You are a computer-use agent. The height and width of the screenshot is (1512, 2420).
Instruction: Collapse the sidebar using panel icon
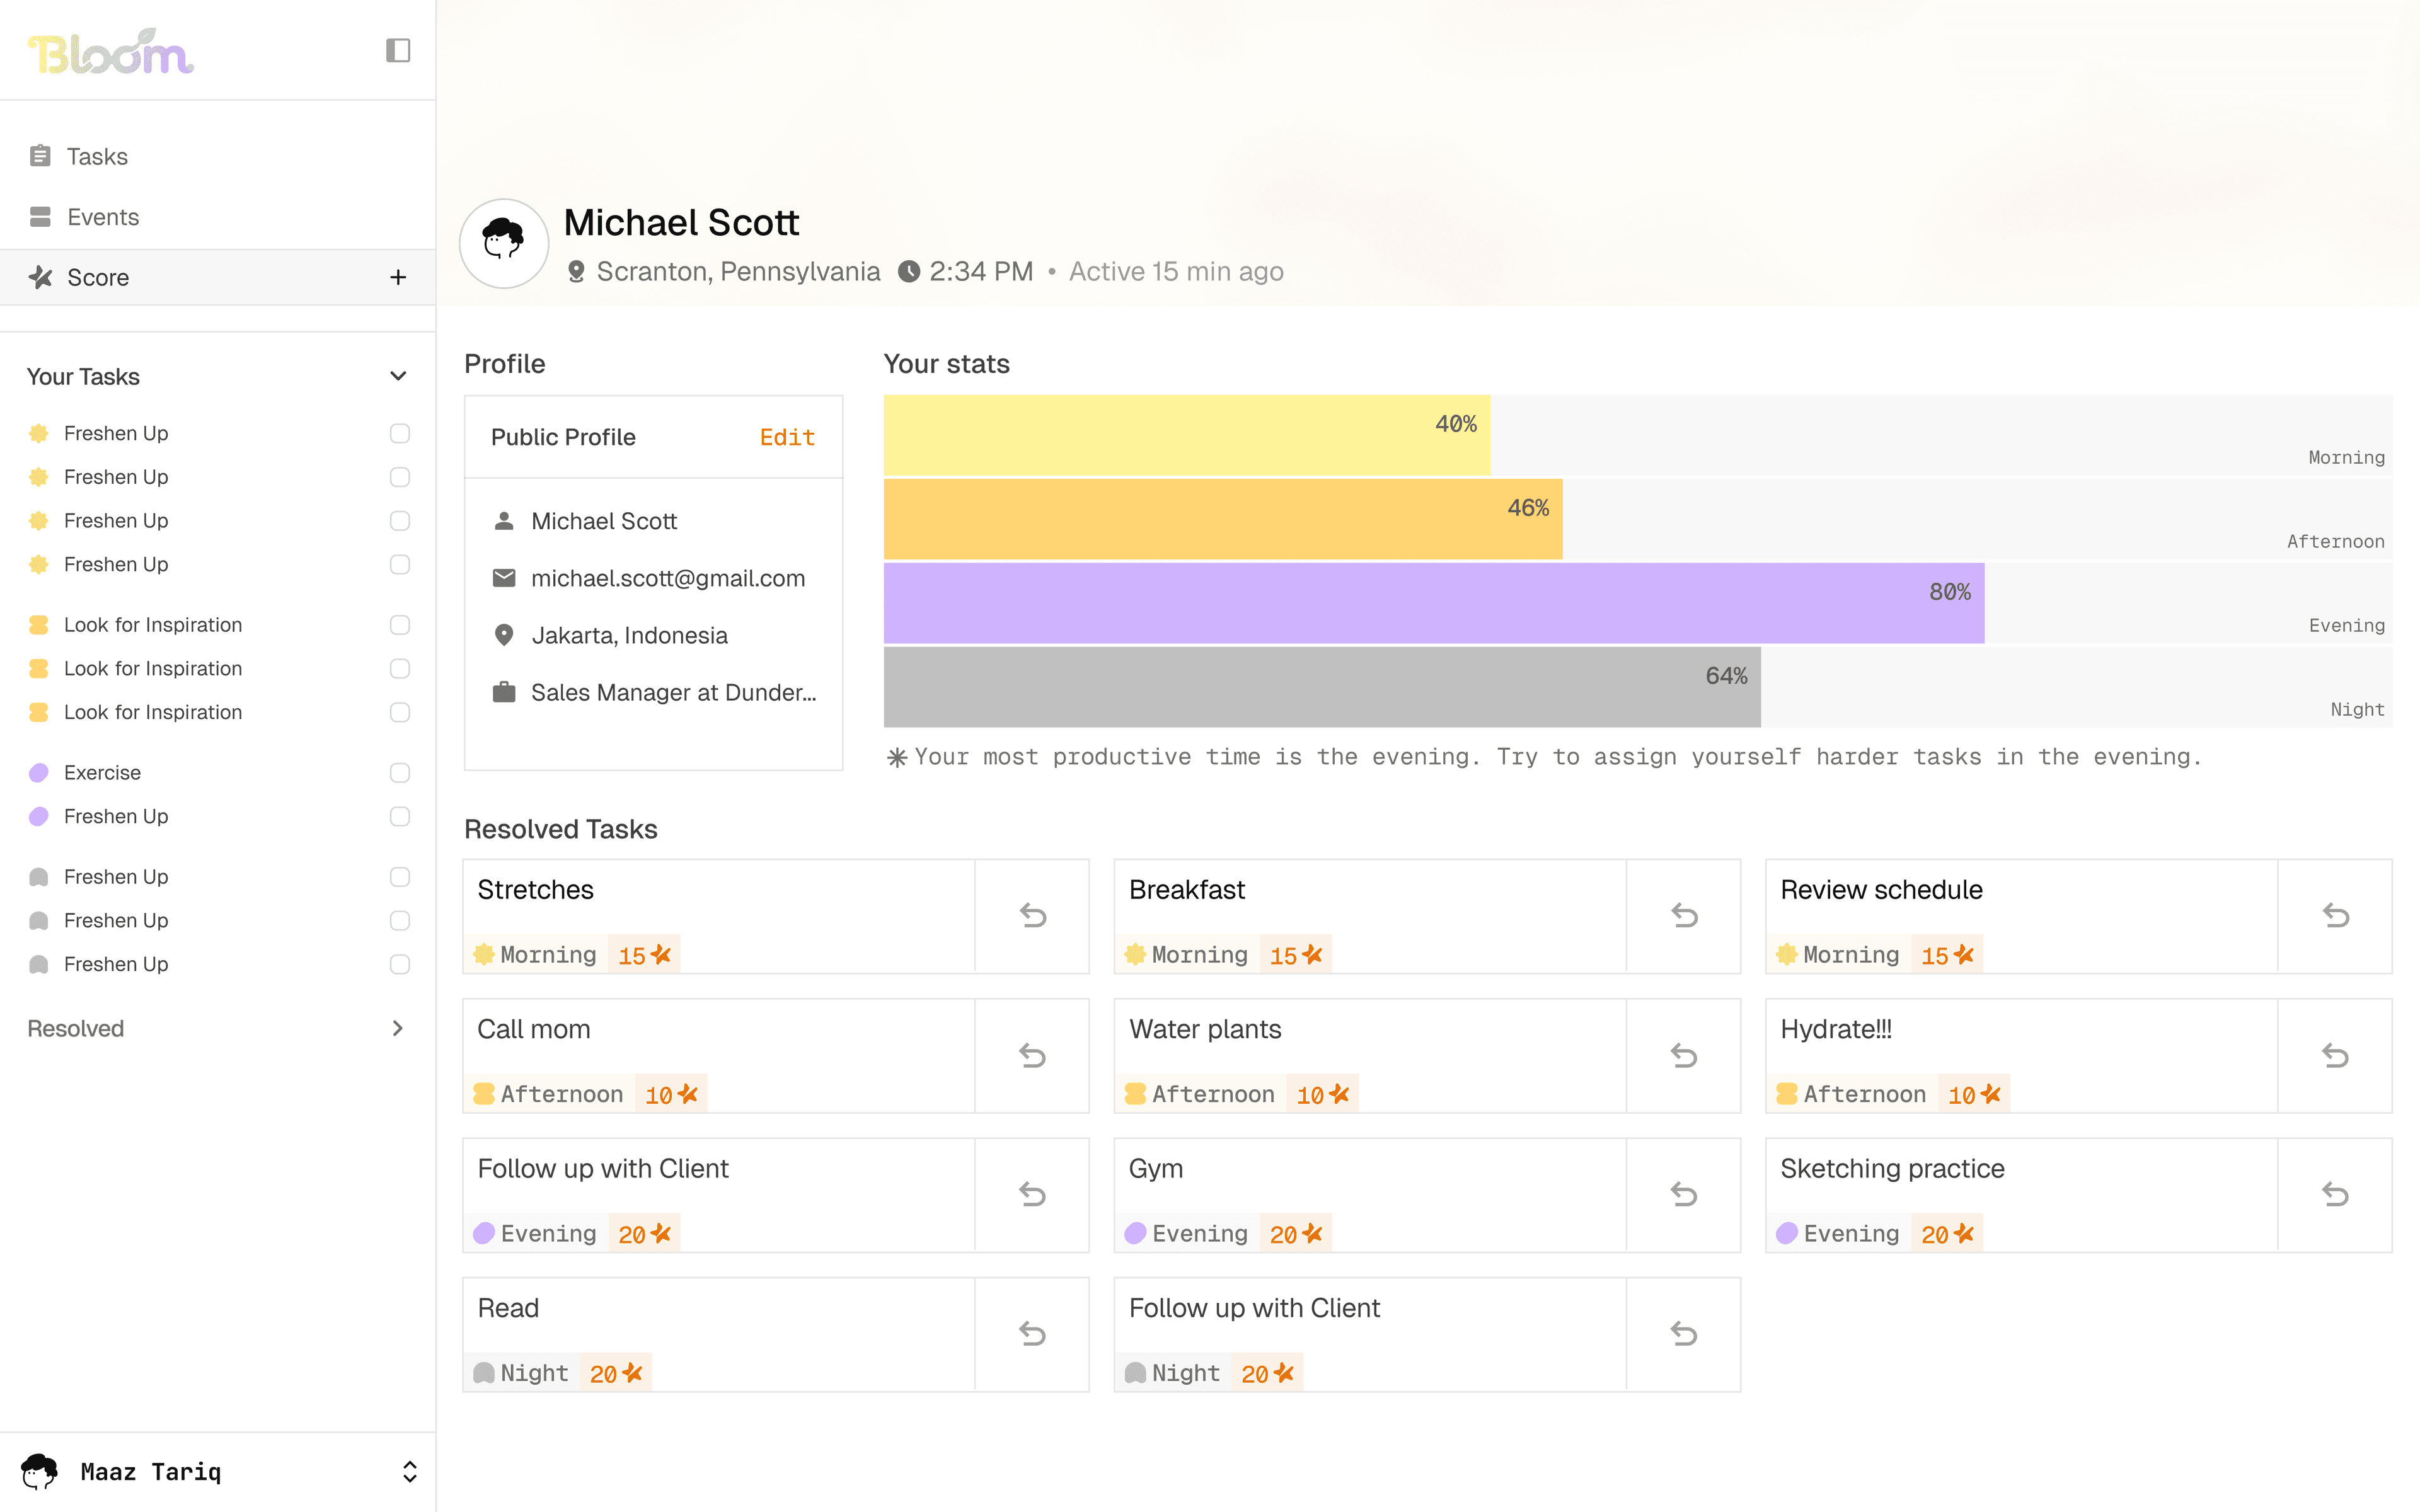398,50
